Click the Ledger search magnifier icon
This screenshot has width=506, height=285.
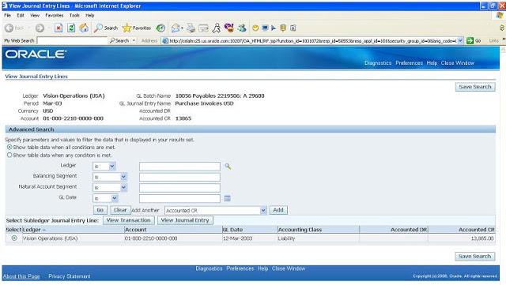point(228,167)
